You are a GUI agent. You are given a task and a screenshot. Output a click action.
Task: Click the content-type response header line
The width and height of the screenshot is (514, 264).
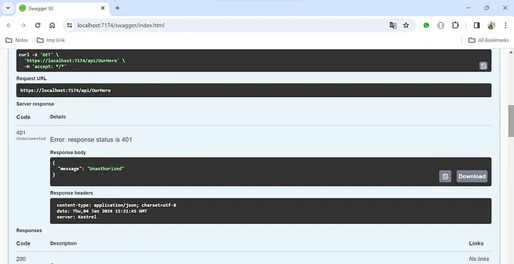pos(116,205)
